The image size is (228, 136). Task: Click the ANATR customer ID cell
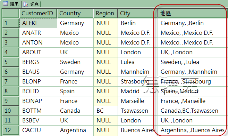click(38, 33)
